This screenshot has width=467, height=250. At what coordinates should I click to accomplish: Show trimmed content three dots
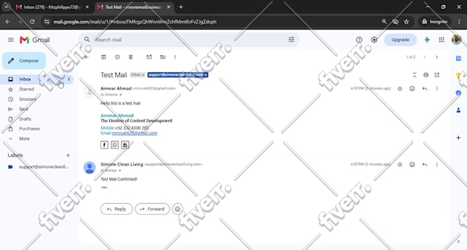104,187
